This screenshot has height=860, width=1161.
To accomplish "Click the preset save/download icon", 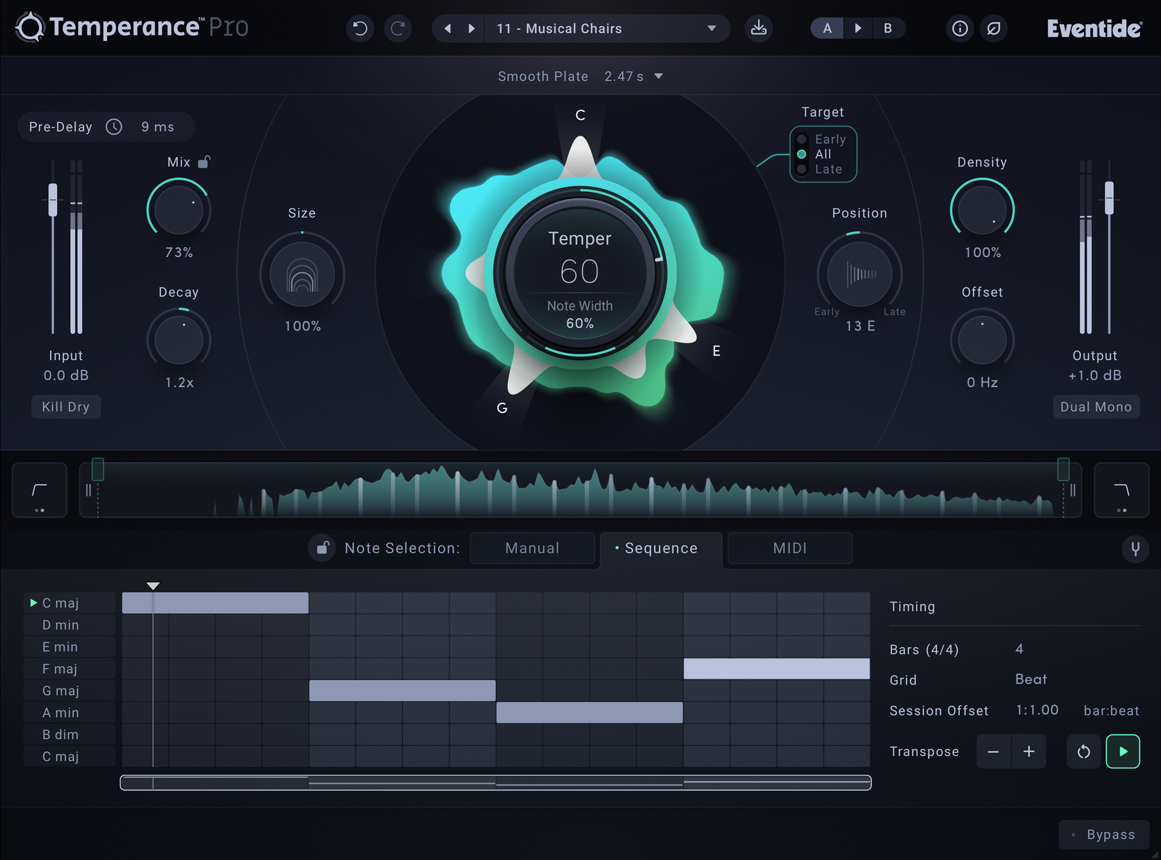I will pyautogui.click(x=759, y=28).
